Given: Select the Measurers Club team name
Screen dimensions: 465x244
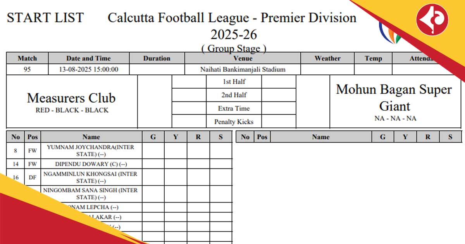Looking at the screenshot, I should click(71, 98).
